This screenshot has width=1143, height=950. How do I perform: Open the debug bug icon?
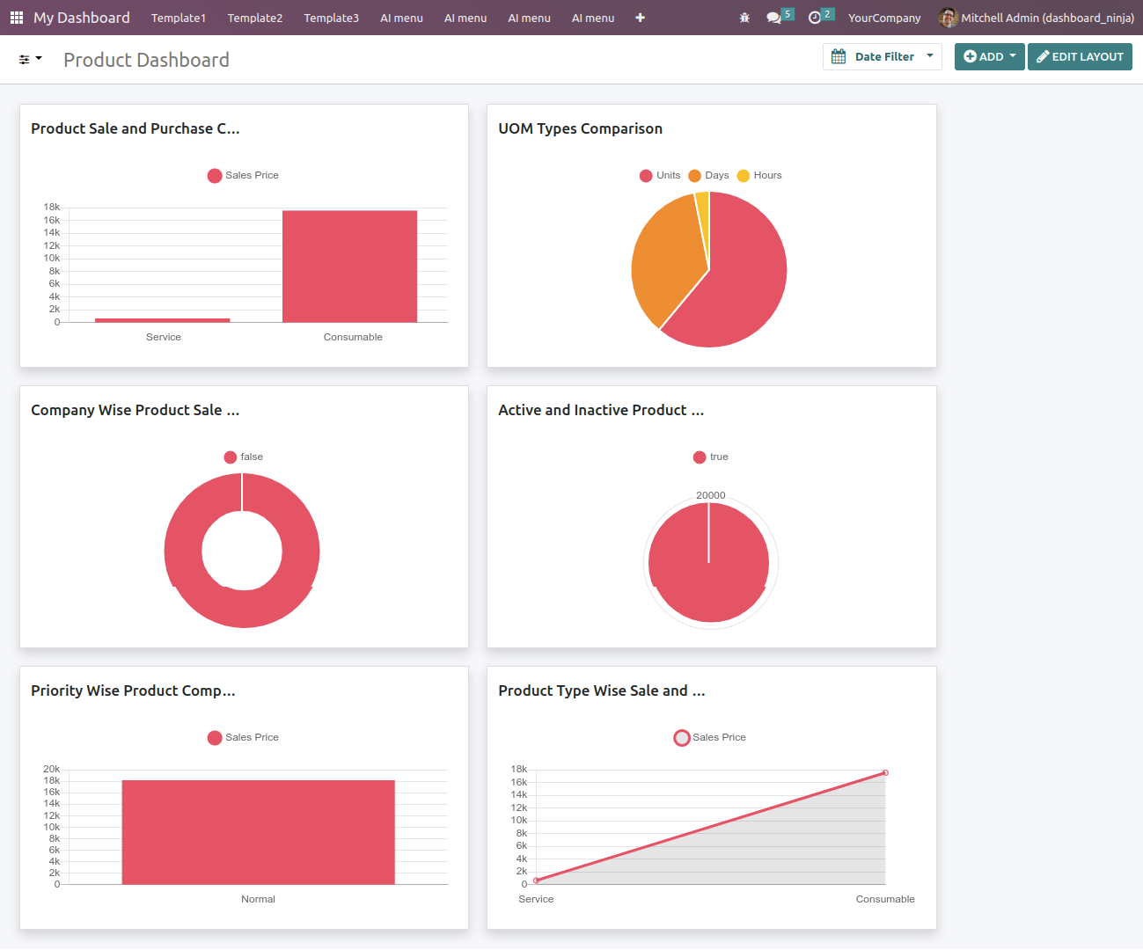744,18
